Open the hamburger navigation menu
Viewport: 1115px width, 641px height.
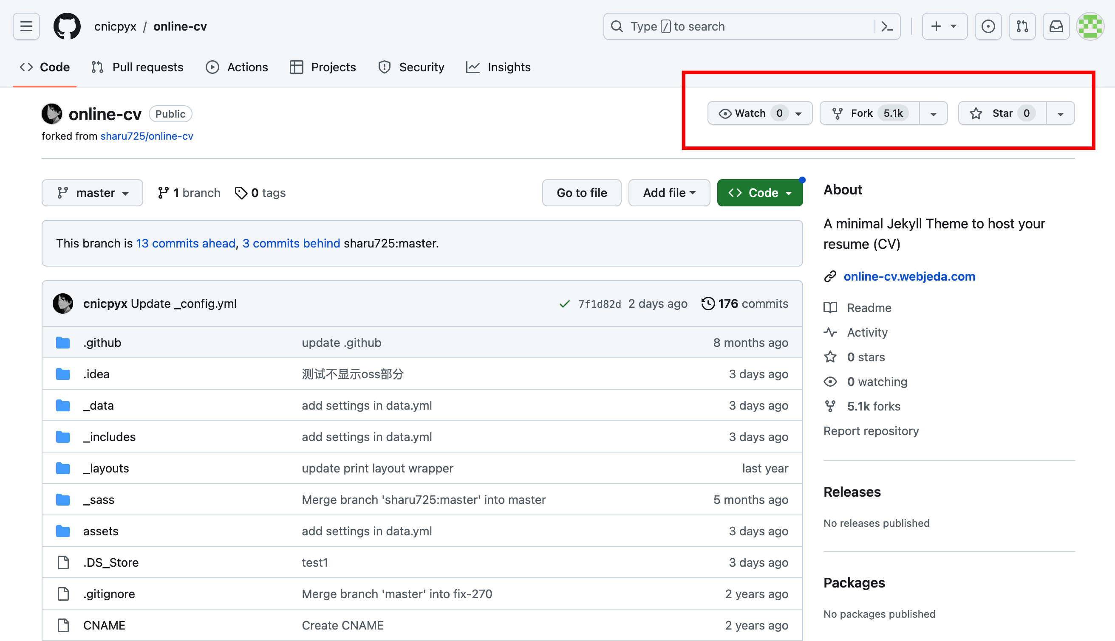tap(26, 26)
